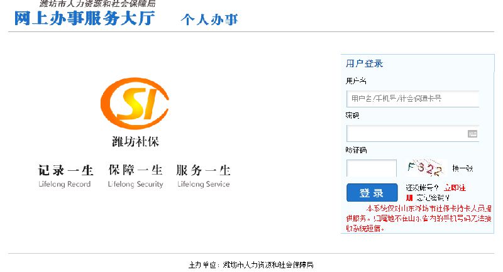The width and height of the screenshot is (503, 272).
Task: Focus the 密码 password input box
Action: click(406, 134)
